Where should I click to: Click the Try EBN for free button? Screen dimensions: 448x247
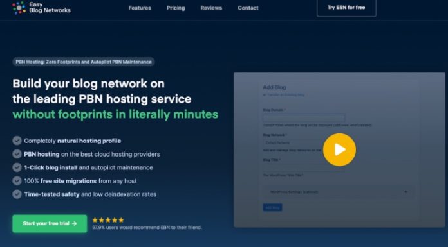[x=346, y=8]
